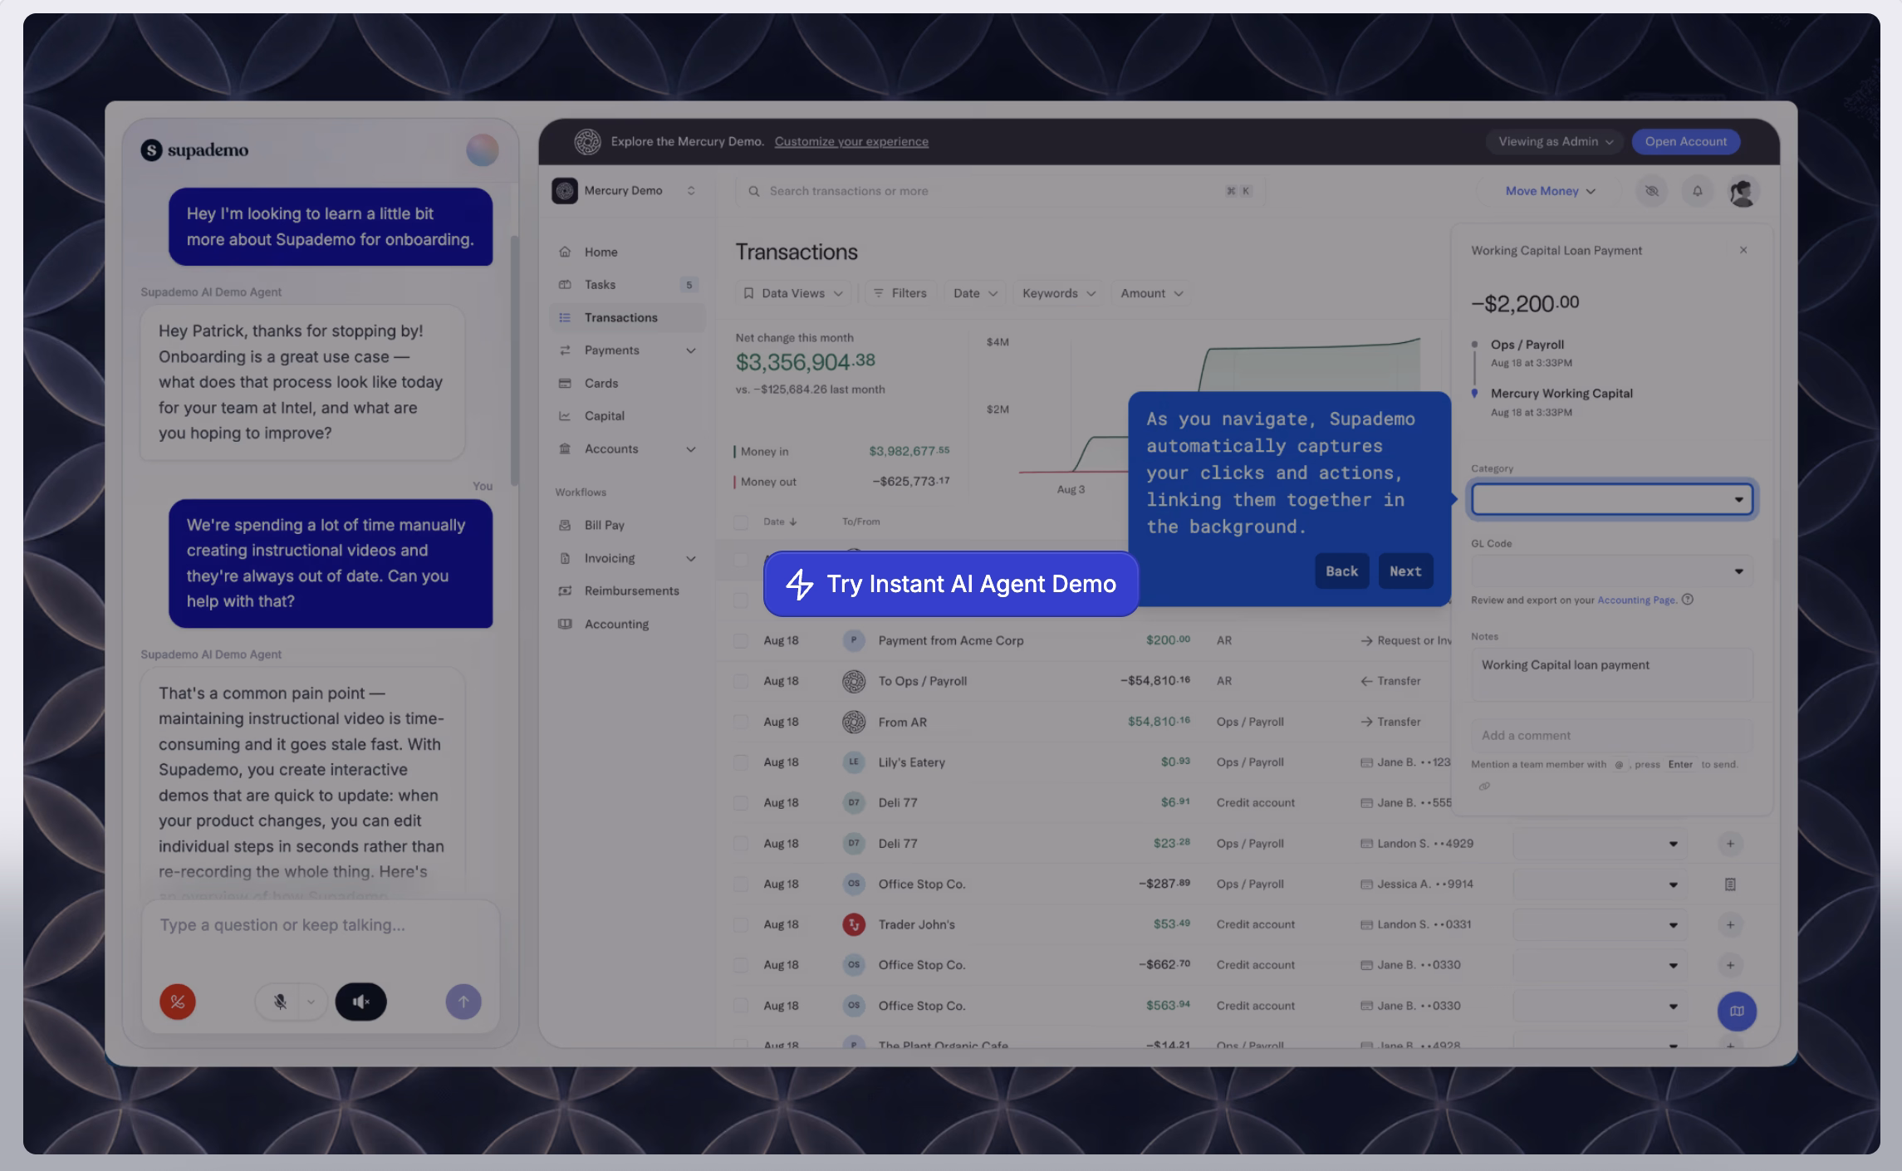
Task: Click the plus icon in Trader John's row
Action: [x=1730, y=924]
